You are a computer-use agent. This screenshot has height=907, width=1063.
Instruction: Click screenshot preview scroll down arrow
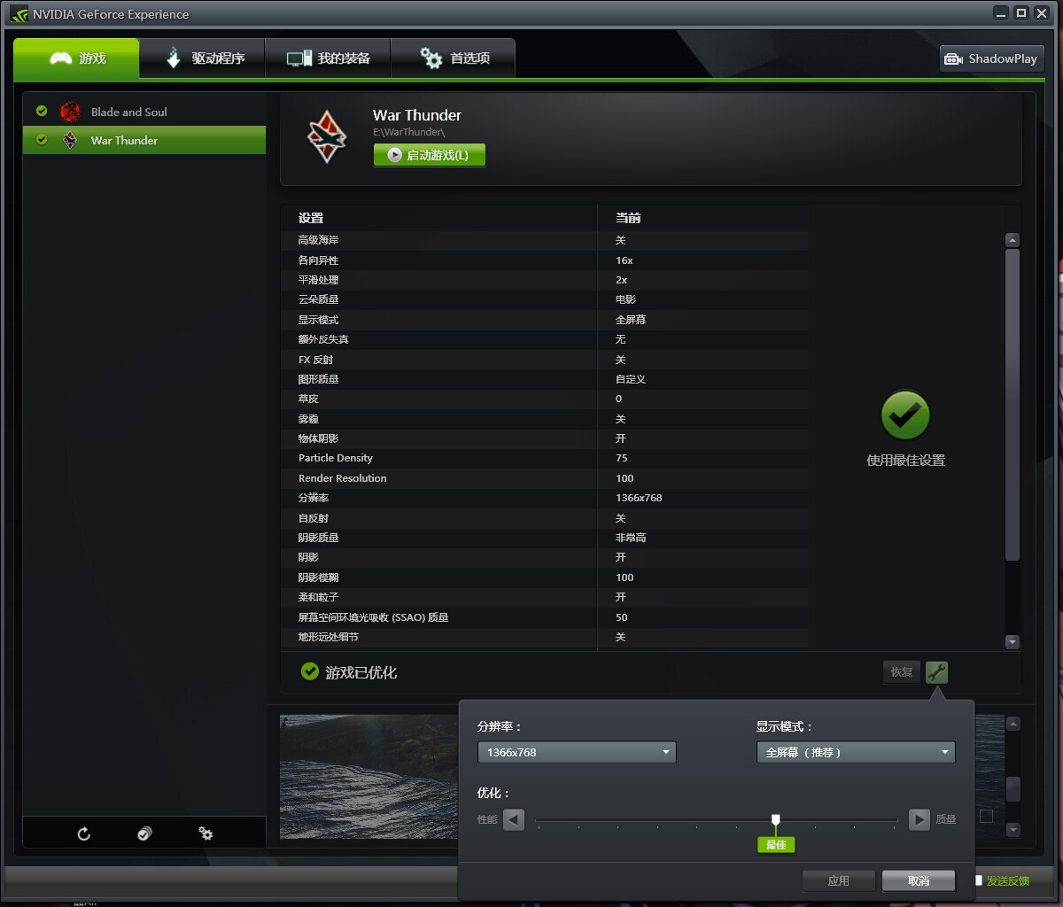click(x=1013, y=830)
